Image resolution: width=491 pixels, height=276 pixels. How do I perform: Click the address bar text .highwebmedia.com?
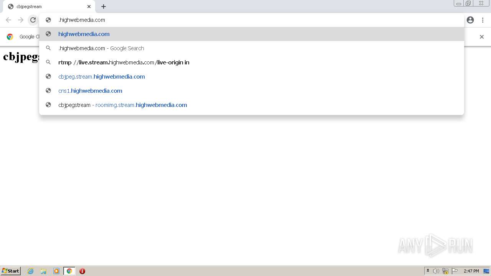pos(82,20)
